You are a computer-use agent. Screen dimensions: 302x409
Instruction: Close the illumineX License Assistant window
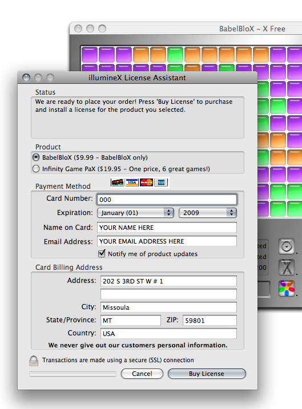(26, 78)
